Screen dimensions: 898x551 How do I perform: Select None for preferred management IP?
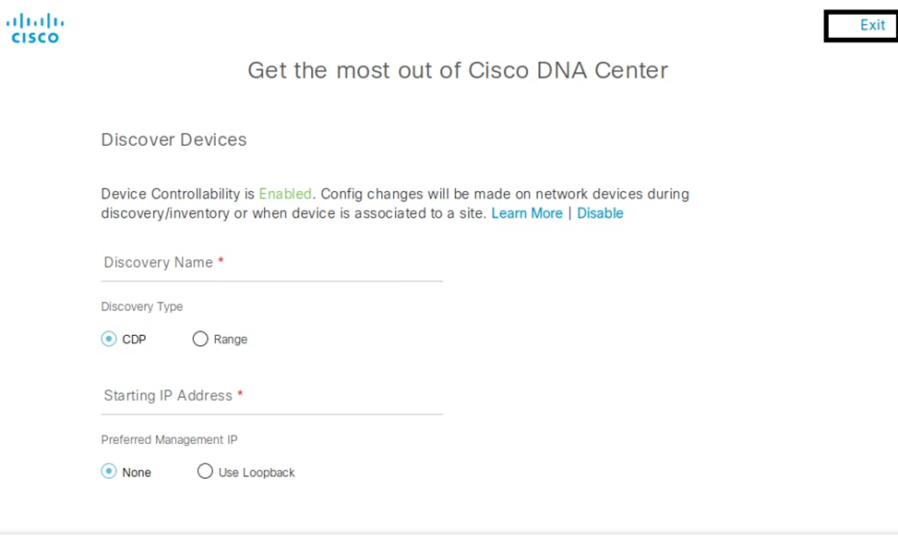tap(109, 472)
